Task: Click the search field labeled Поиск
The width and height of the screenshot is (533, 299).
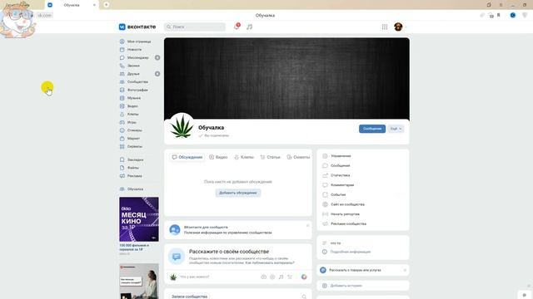Action: 195,27
